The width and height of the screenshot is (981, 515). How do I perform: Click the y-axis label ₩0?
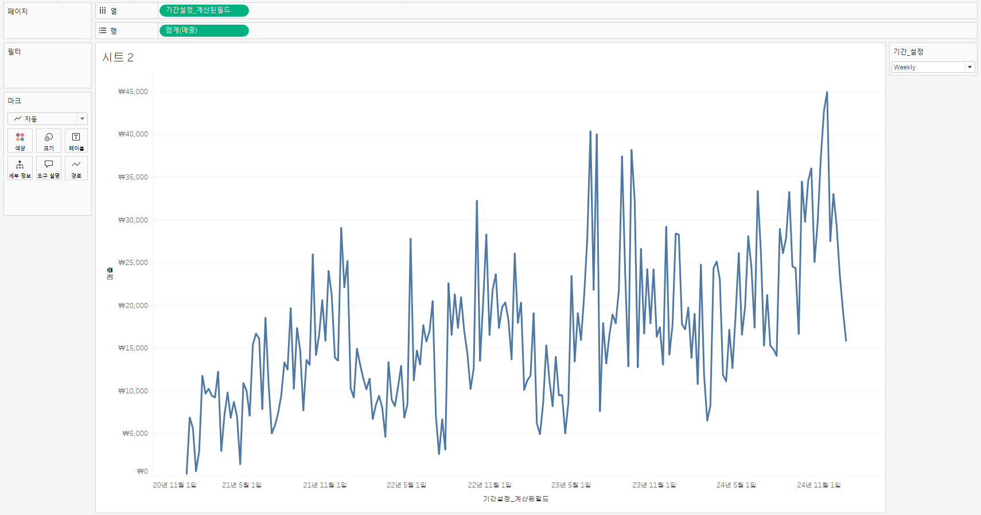tap(142, 471)
